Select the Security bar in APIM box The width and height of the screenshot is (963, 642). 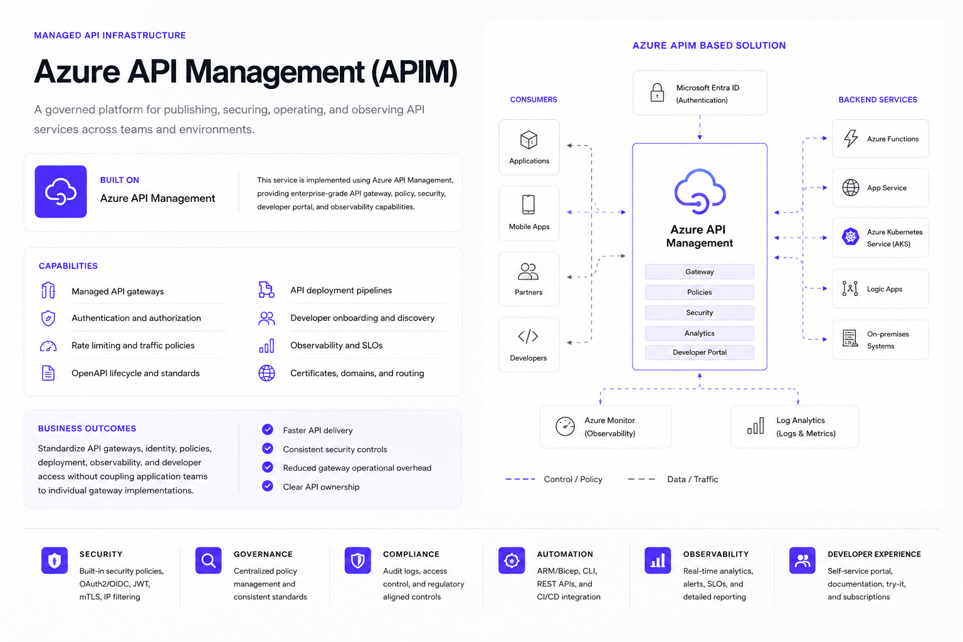point(700,312)
